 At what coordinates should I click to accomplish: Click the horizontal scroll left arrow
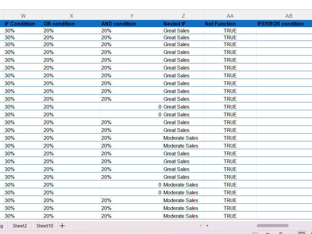(207, 226)
